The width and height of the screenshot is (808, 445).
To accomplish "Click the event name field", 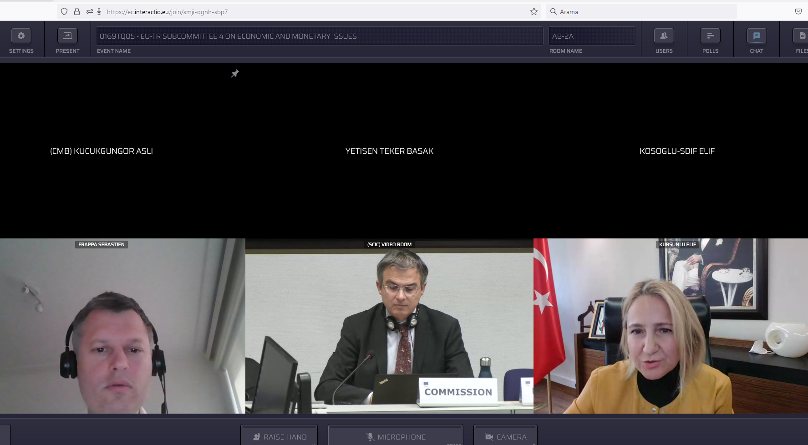I will [x=319, y=36].
